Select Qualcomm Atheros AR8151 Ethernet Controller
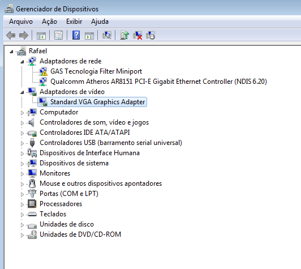The height and width of the screenshot is (269, 301). (158, 82)
